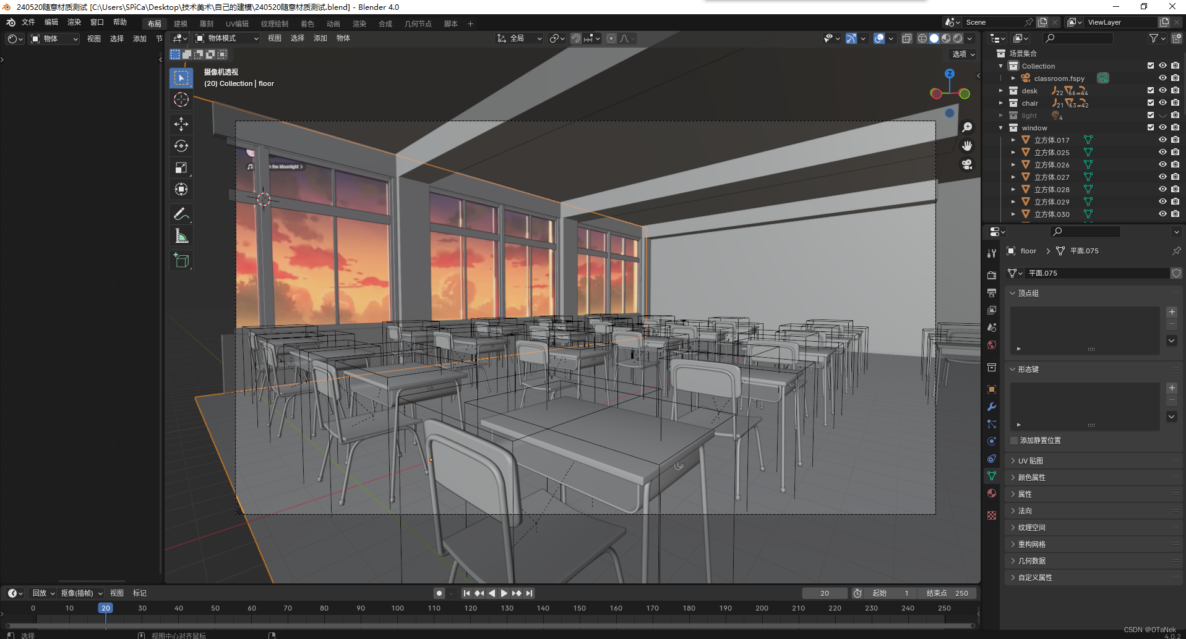This screenshot has width=1186, height=639.
Task: Switch to the UV编辑 workspace tab
Action: tap(237, 24)
